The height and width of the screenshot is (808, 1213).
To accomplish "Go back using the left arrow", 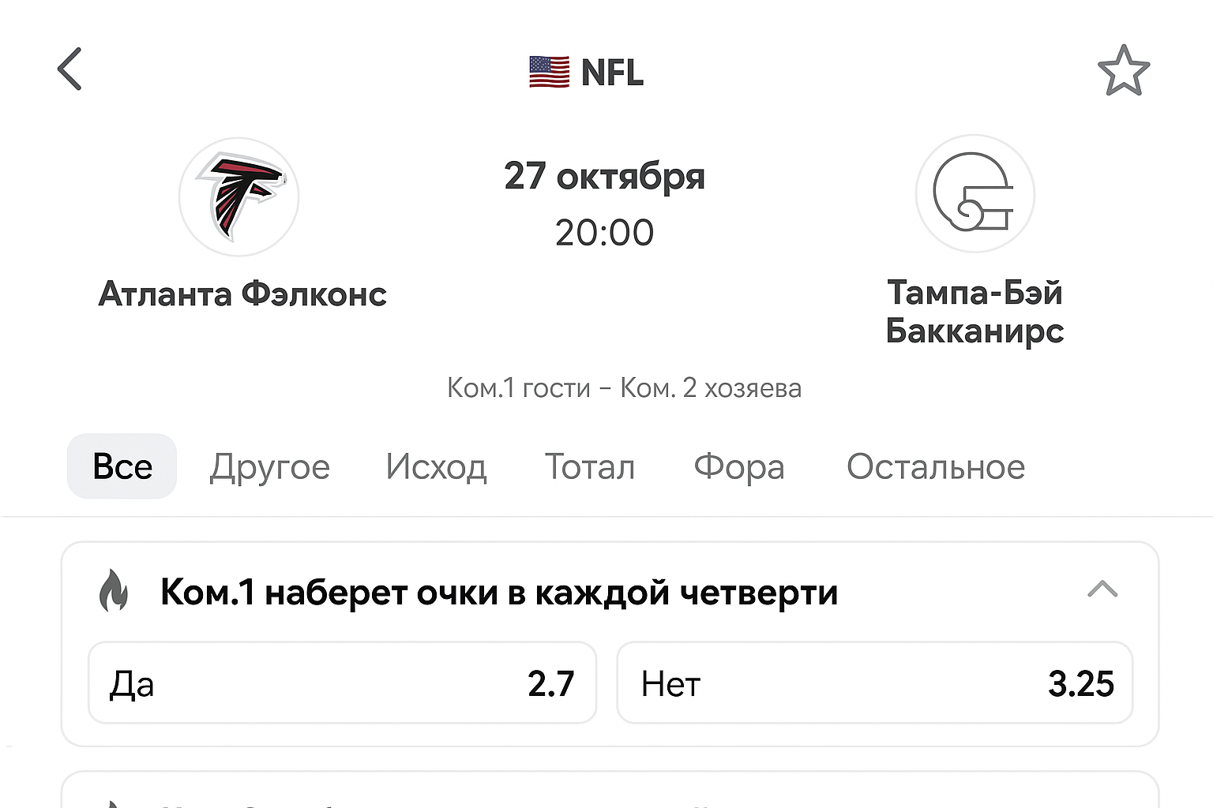I will tap(69, 69).
